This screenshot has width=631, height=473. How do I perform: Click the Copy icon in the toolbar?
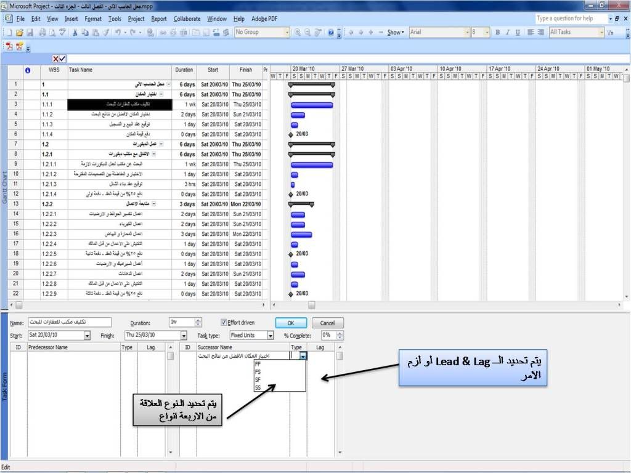(x=85, y=33)
